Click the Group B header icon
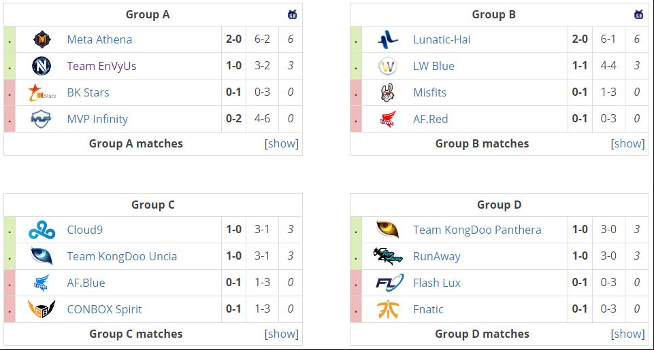654x350 pixels. pos(638,14)
